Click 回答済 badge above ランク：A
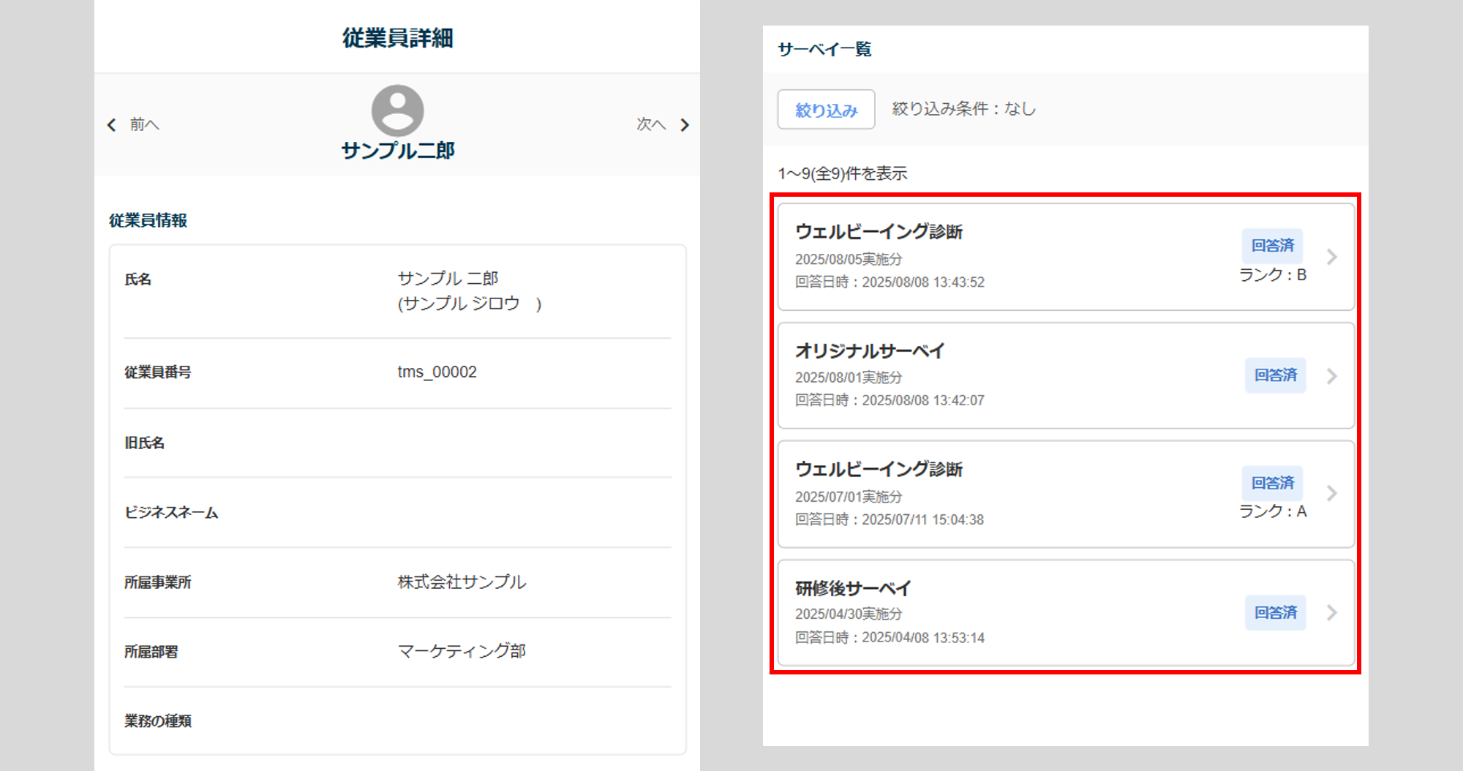Screen dimensions: 1463x771 pyautogui.click(x=1272, y=483)
